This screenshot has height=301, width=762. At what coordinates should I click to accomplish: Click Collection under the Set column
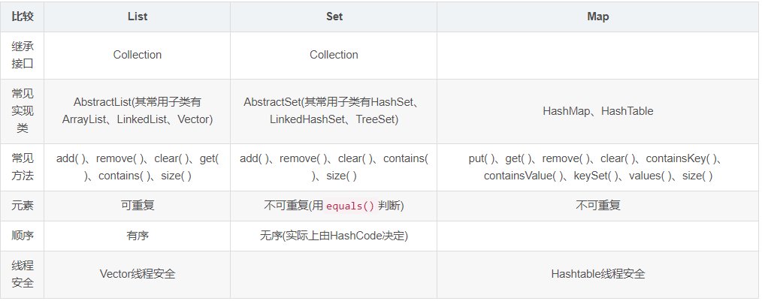(x=334, y=55)
